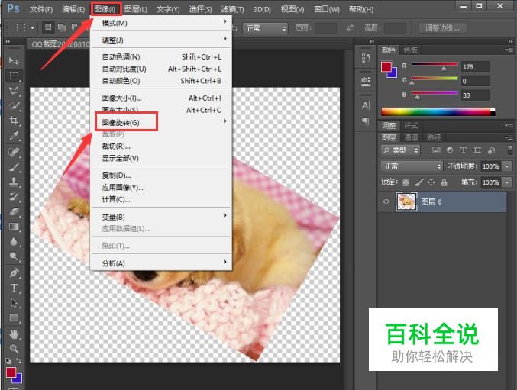
Task: Expand 调整(J) submenu
Action: 161,40
